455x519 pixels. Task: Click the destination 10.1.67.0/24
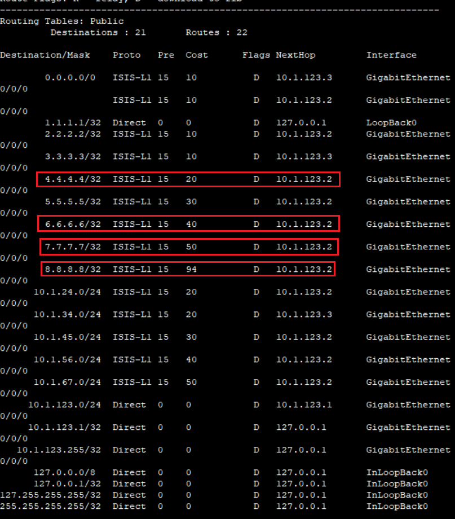point(67,382)
